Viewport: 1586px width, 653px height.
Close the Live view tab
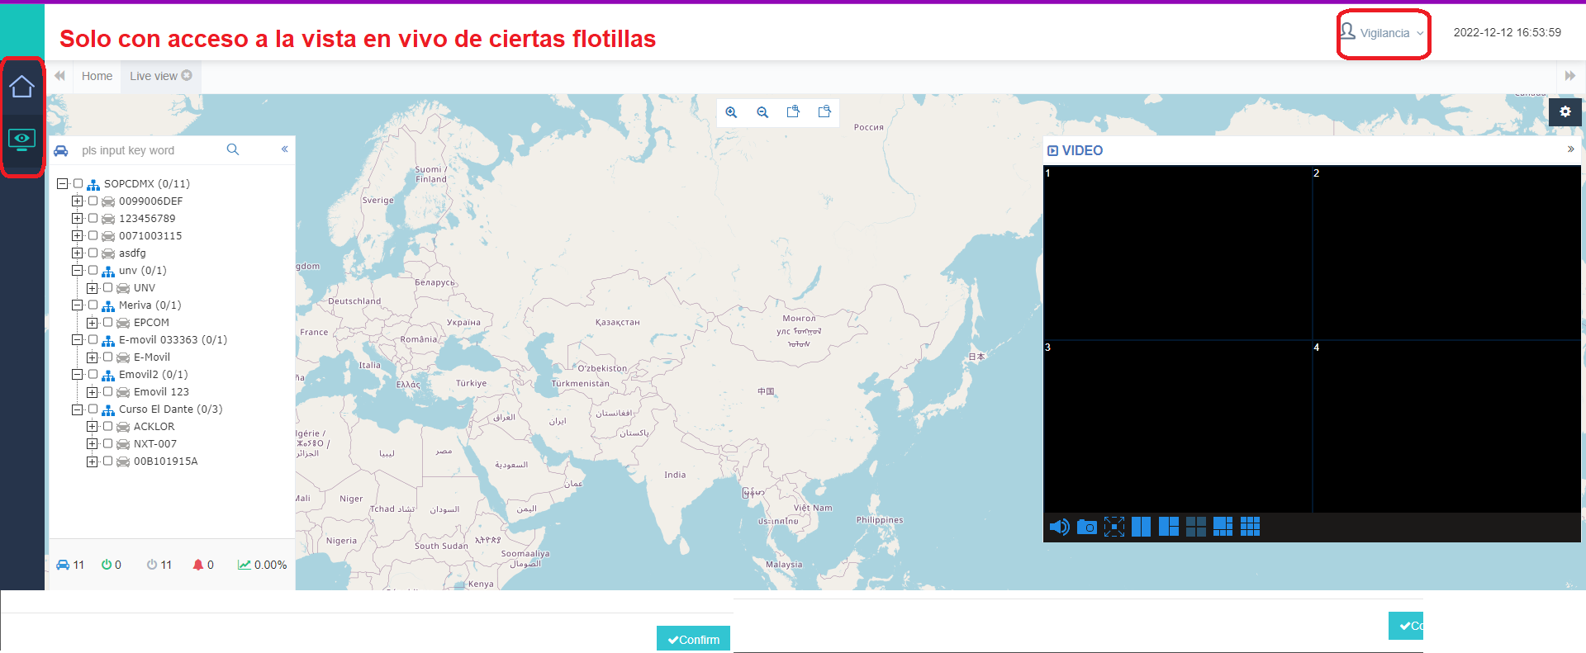(187, 75)
